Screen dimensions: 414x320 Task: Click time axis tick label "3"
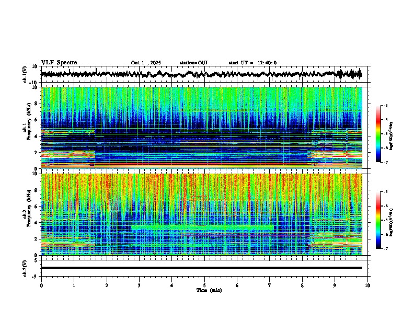click(139, 285)
